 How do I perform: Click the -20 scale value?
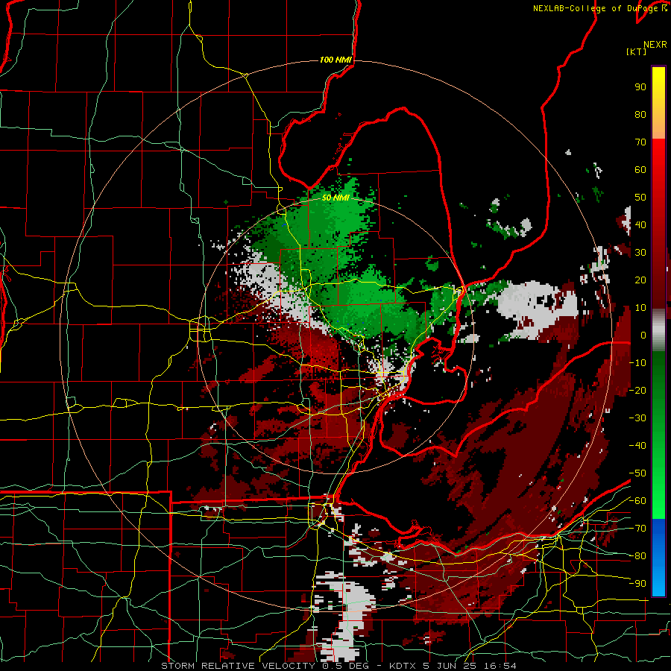637,390
